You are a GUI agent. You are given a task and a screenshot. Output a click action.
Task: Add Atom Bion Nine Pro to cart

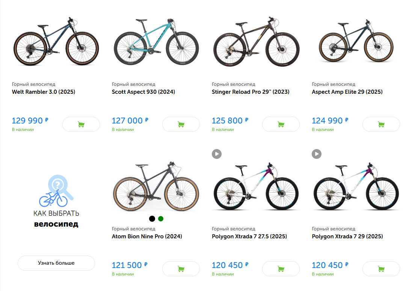click(x=181, y=269)
